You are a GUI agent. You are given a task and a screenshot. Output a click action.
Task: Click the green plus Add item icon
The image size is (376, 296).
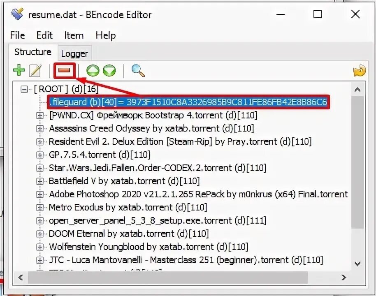pyautogui.click(x=19, y=70)
